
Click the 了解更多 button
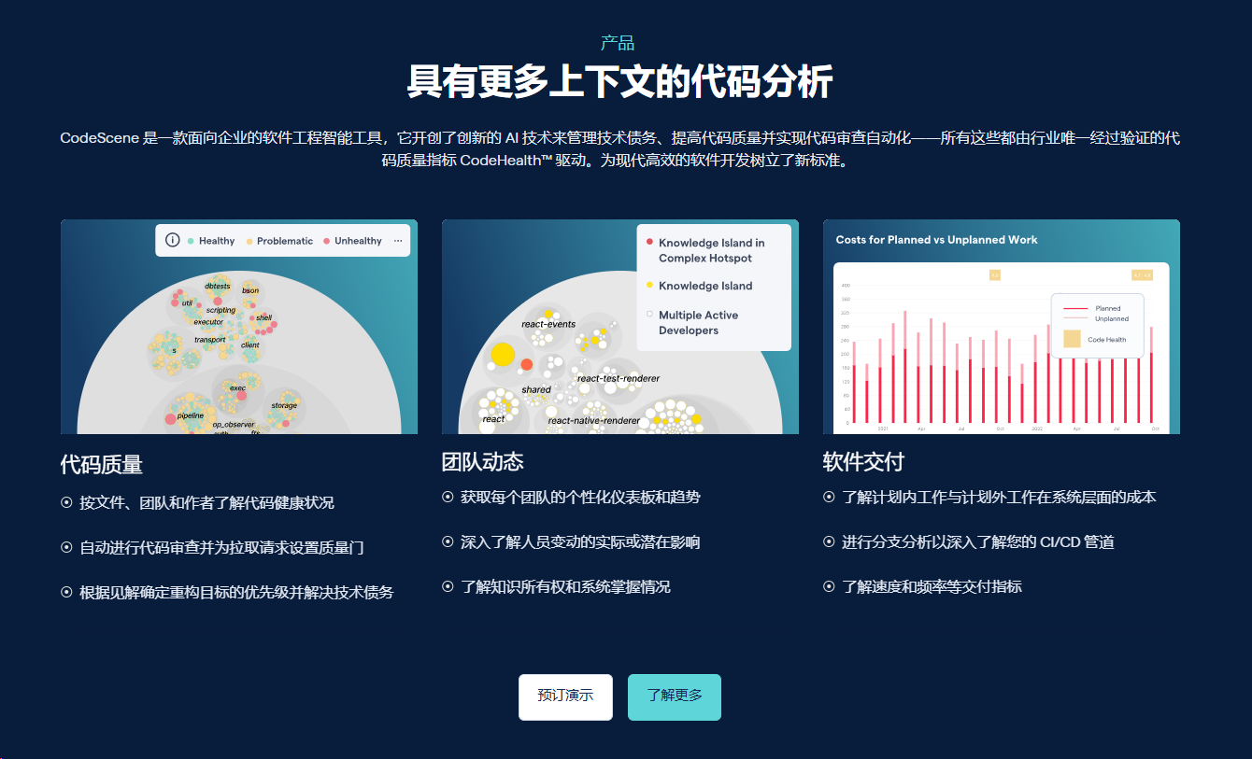point(675,696)
